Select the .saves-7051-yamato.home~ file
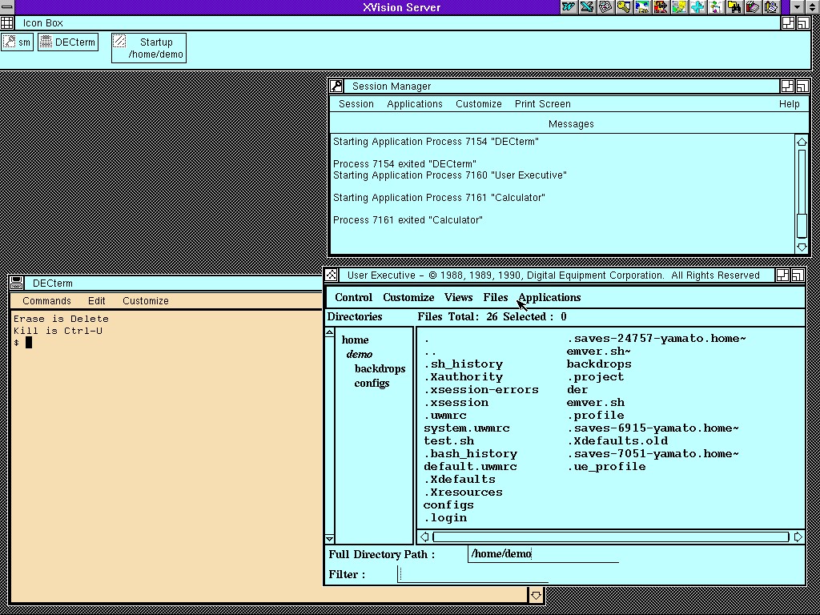 653,454
